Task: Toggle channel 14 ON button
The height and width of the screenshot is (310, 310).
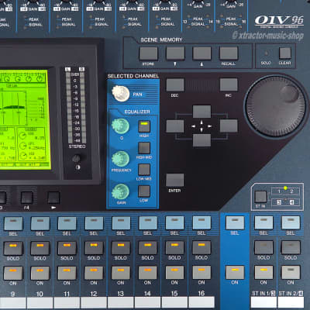Action: point(148,273)
